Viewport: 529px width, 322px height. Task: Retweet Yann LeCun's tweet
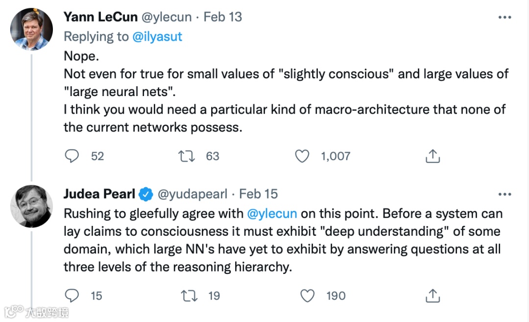pyautogui.click(x=186, y=156)
